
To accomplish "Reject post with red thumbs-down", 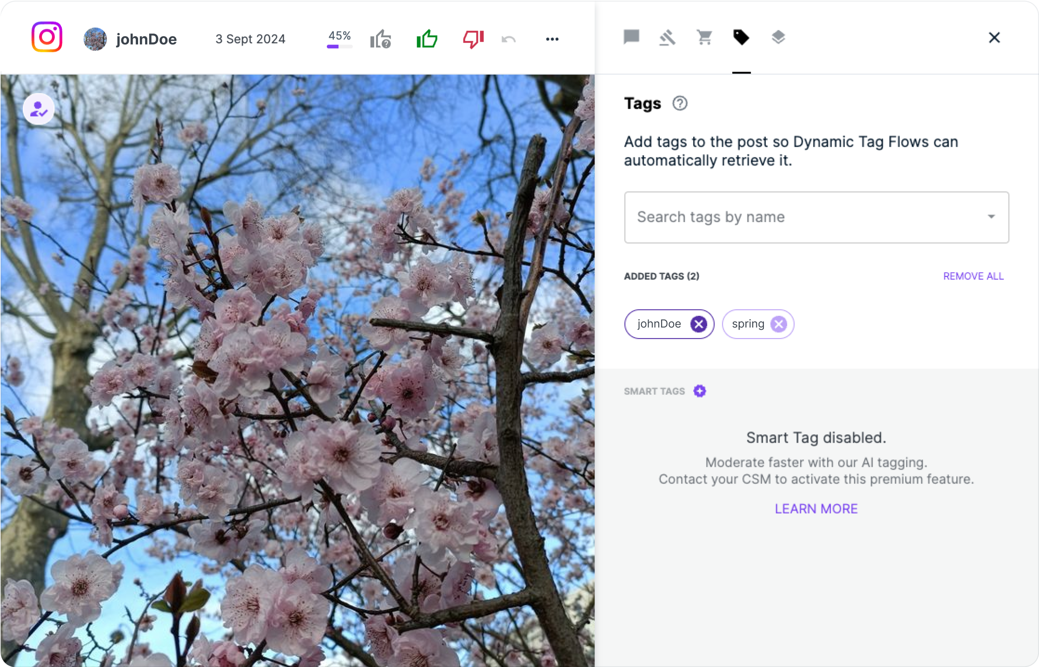I will (x=473, y=39).
